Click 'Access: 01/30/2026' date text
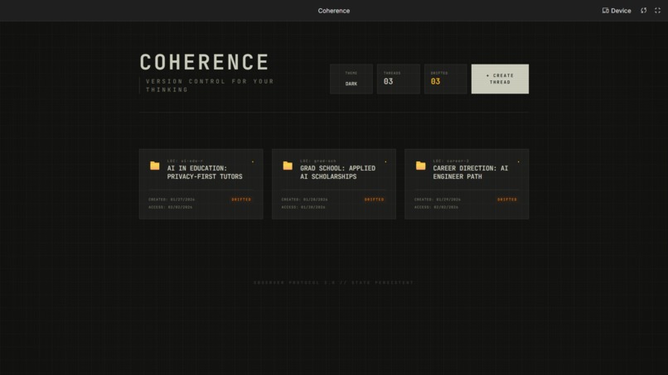Screen dimensions: 668x375 [x=303, y=207]
